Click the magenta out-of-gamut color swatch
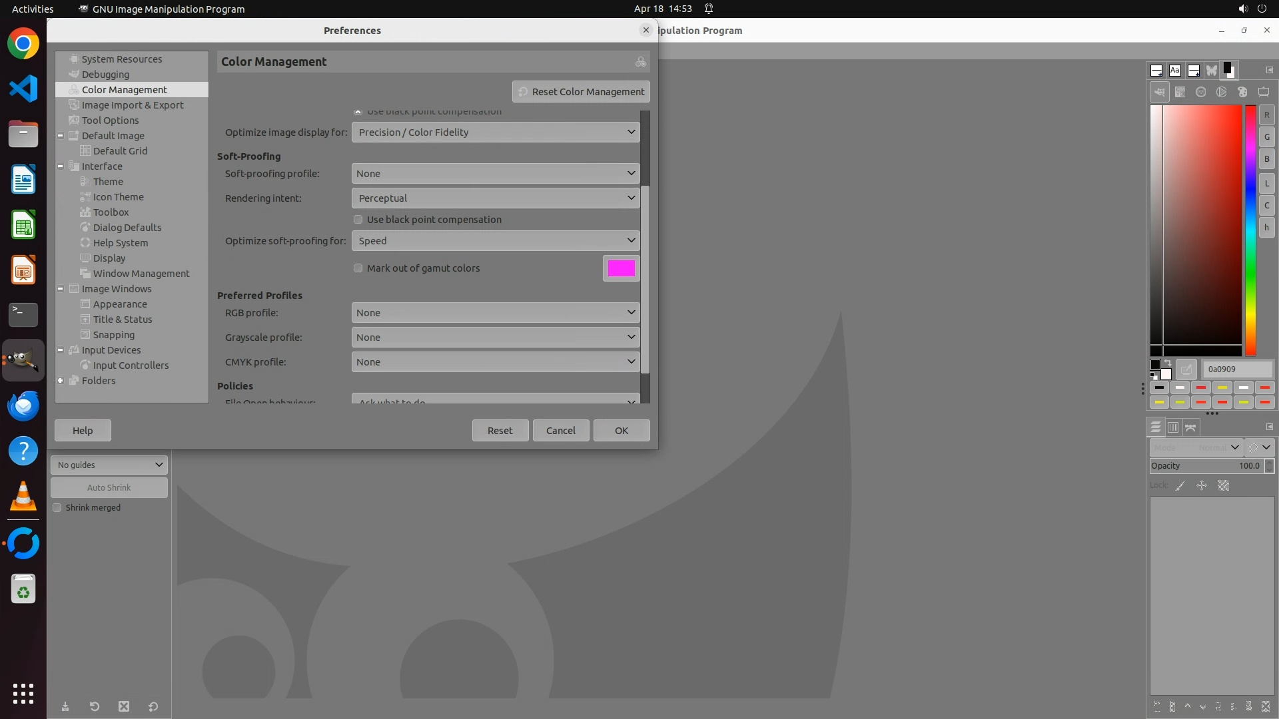This screenshot has width=1279, height=719. pyautogui.click(x=621, y=268)
